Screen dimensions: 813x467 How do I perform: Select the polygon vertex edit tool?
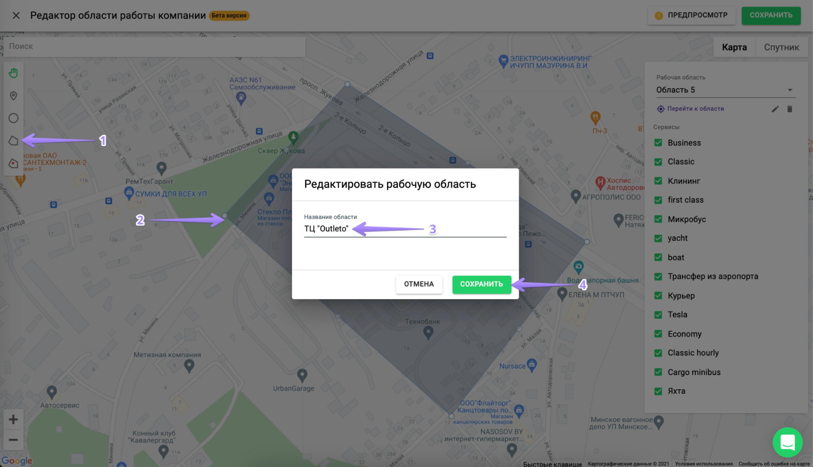click(13, 163)
